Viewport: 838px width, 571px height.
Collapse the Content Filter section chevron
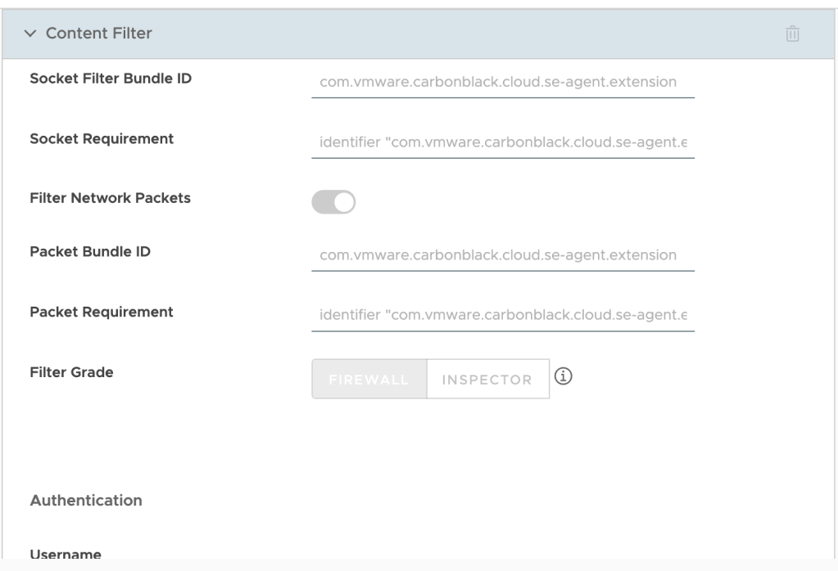pos(31,34)
